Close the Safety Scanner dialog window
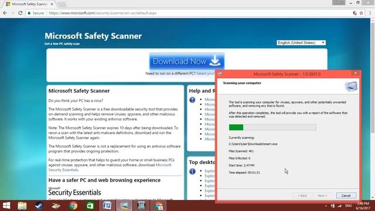 click(355, 73)
